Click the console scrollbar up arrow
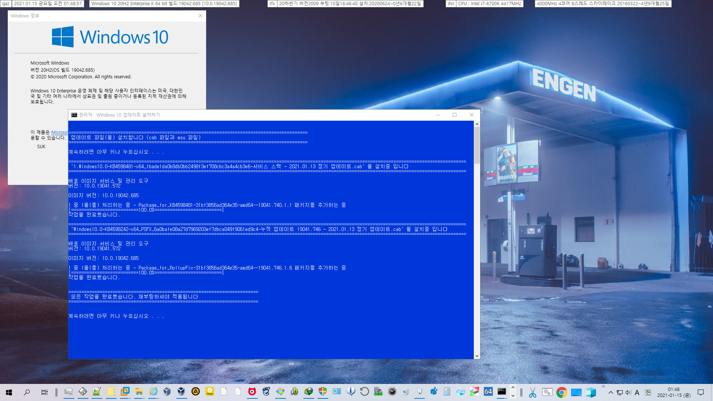 [x=477, y=124]
